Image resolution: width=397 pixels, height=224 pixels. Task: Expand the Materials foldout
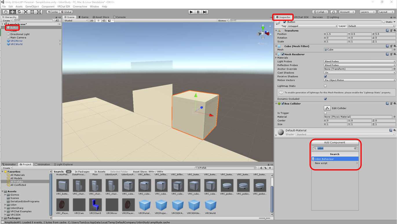[276, 58]
